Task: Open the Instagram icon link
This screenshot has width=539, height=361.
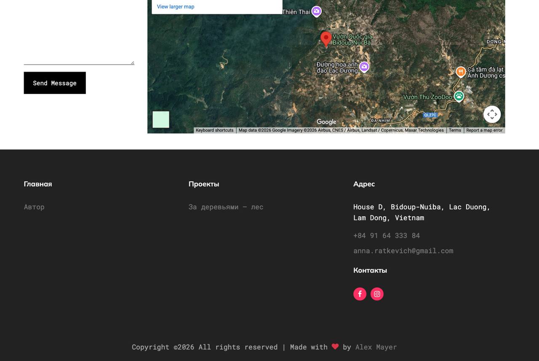Action: point(377,294)
